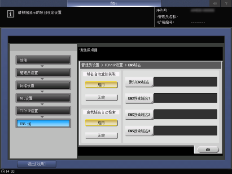Click the 管理员名称 label

pos(167,17)
